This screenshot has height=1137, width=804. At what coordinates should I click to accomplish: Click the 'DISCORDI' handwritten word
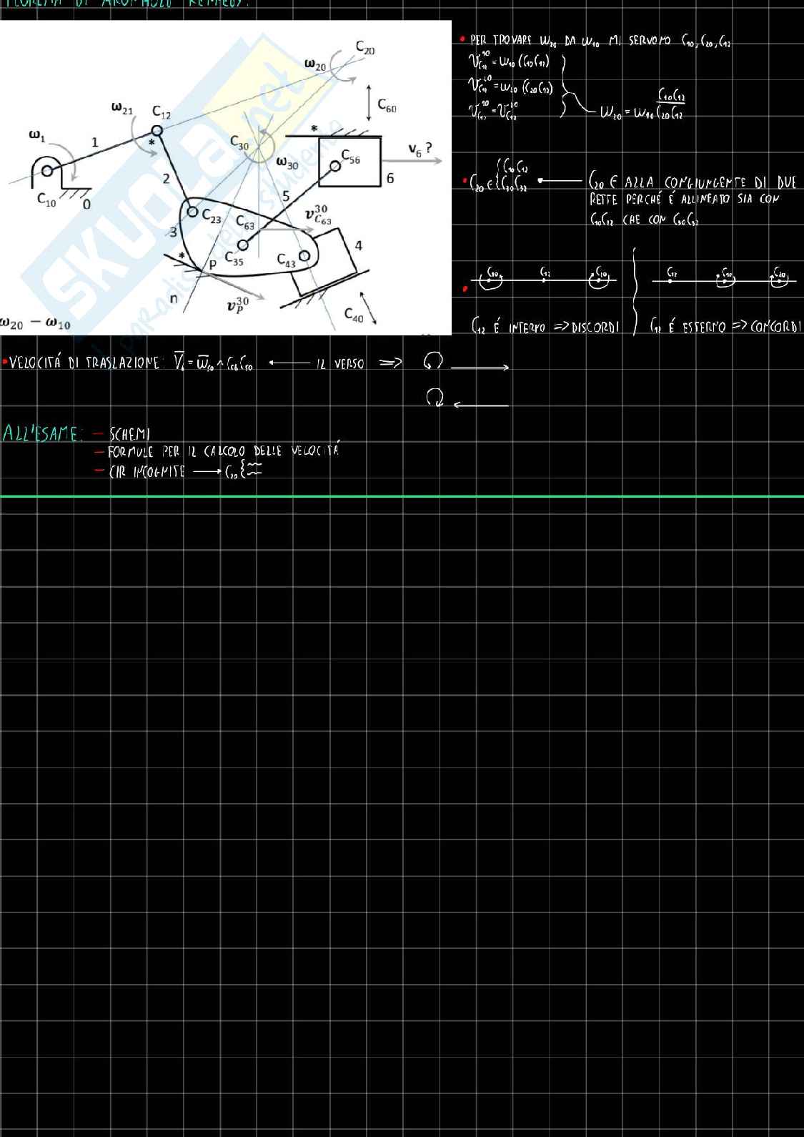(595, 328)
